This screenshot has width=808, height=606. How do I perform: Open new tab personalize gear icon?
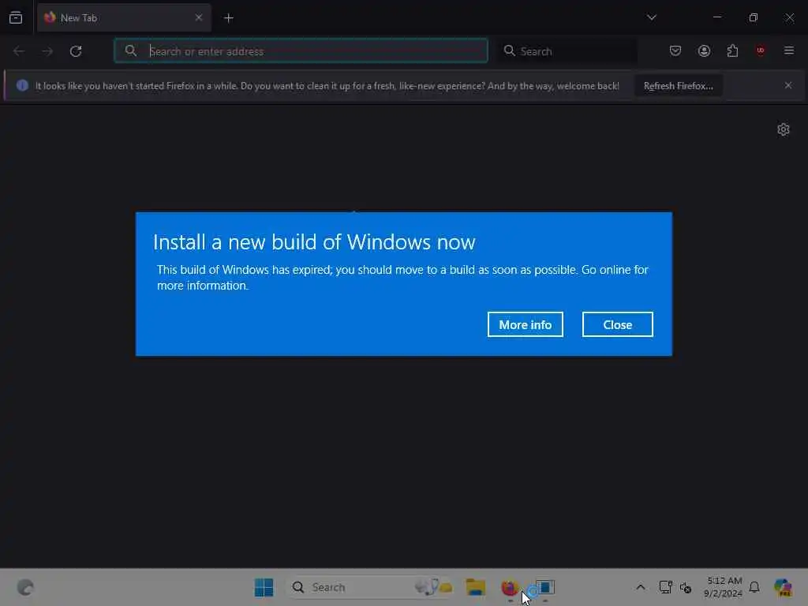click(x=784, y=129)
